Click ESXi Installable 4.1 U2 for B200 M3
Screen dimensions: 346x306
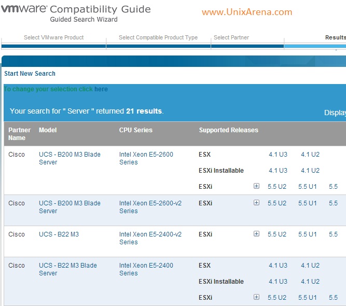[x=310, y=171]
